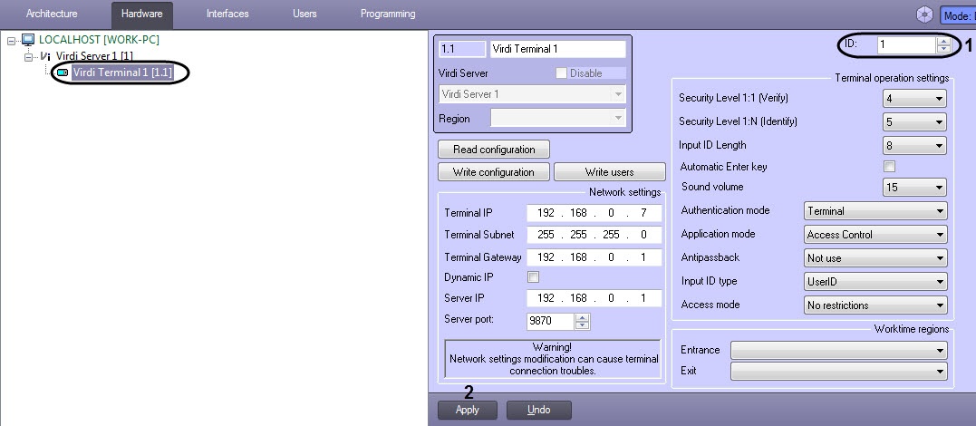Enable the Dynamic IP checkbox
The height and width of the screenshot is (426, 976).
[x=533, y=277]
